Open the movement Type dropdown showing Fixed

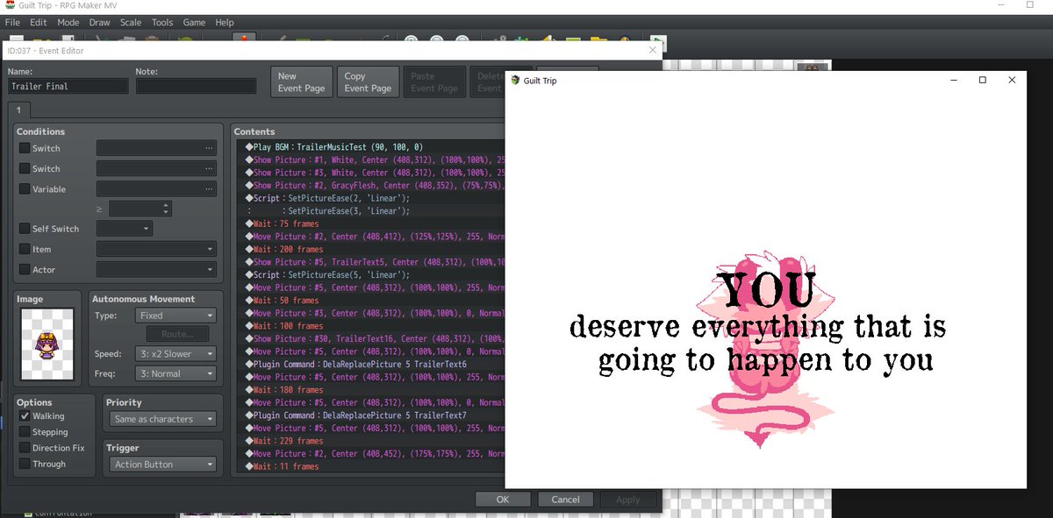coord(176,316)
